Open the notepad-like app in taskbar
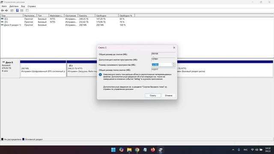 tap(145, 150)
